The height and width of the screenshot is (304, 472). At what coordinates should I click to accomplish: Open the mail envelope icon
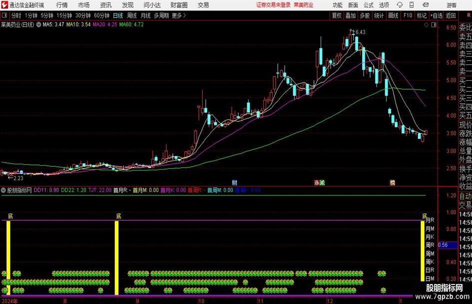(426, 5)
